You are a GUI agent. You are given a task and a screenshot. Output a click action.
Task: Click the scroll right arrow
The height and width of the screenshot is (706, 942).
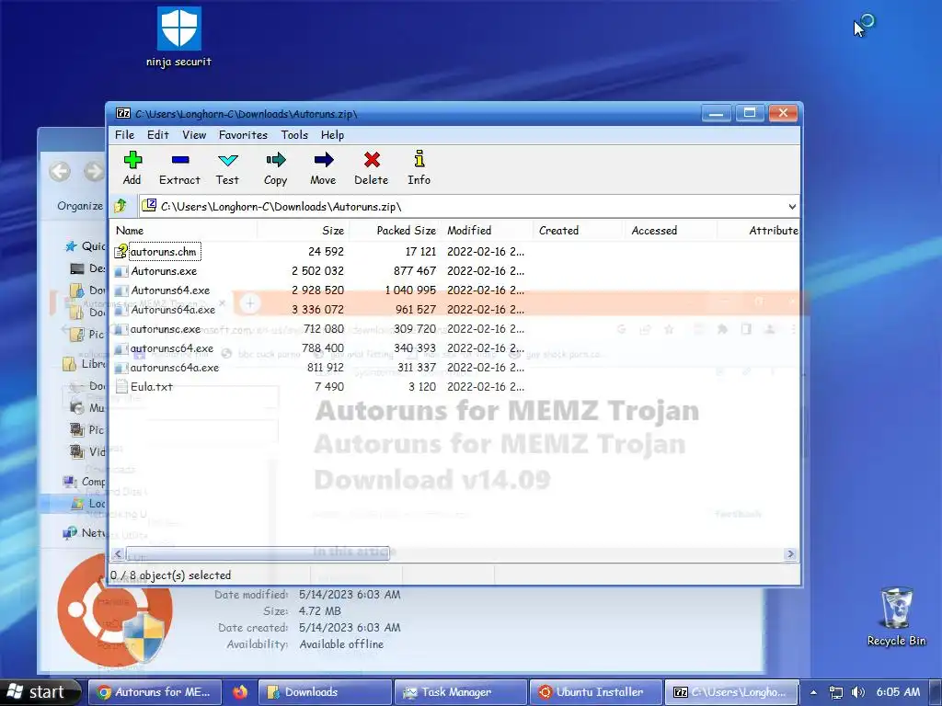point(790,553)
